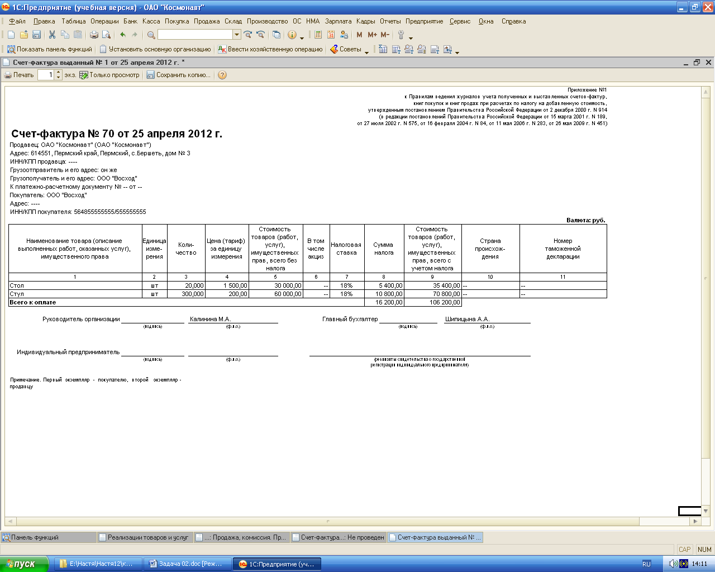Screen dimensions: 715x572
Task: Toggle Только просмотр mode
Action: (109, 75)
